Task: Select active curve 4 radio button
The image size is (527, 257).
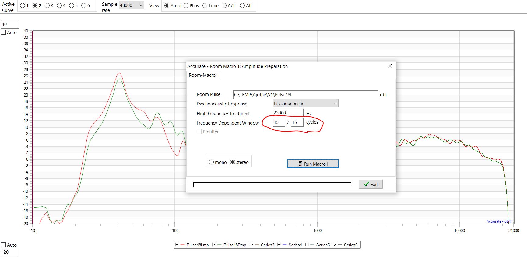Action: tap(59, 5)
